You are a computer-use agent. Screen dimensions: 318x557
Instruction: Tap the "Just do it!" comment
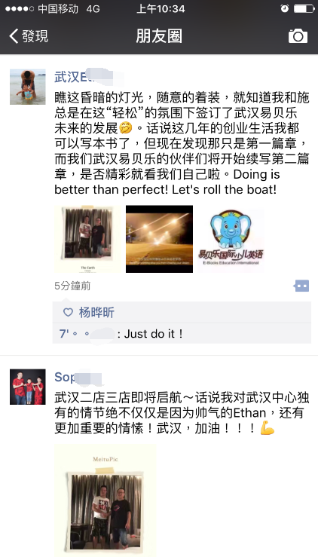click(x=154, y=334)
